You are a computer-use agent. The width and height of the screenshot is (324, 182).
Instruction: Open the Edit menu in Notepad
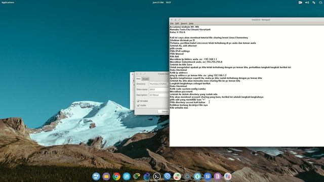click(177, 24)
